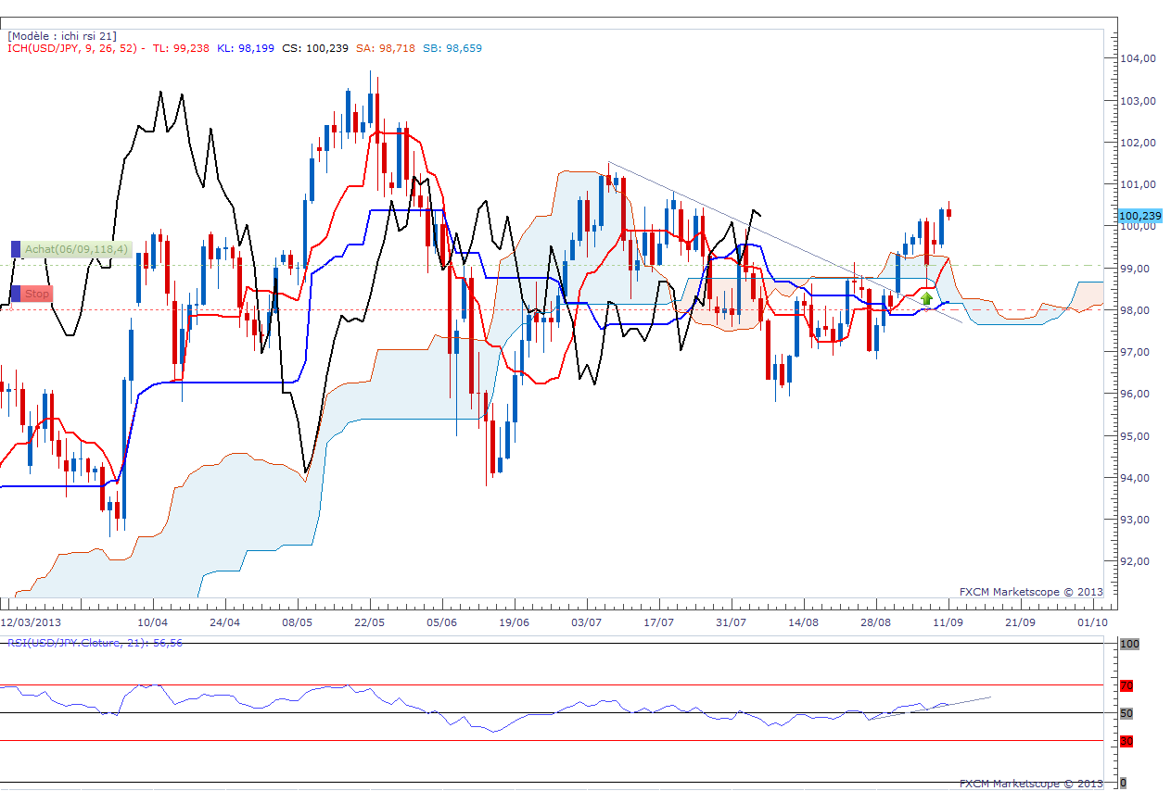
Task: Click the 31/07 date on time axis
Action: tap(731, 622)
